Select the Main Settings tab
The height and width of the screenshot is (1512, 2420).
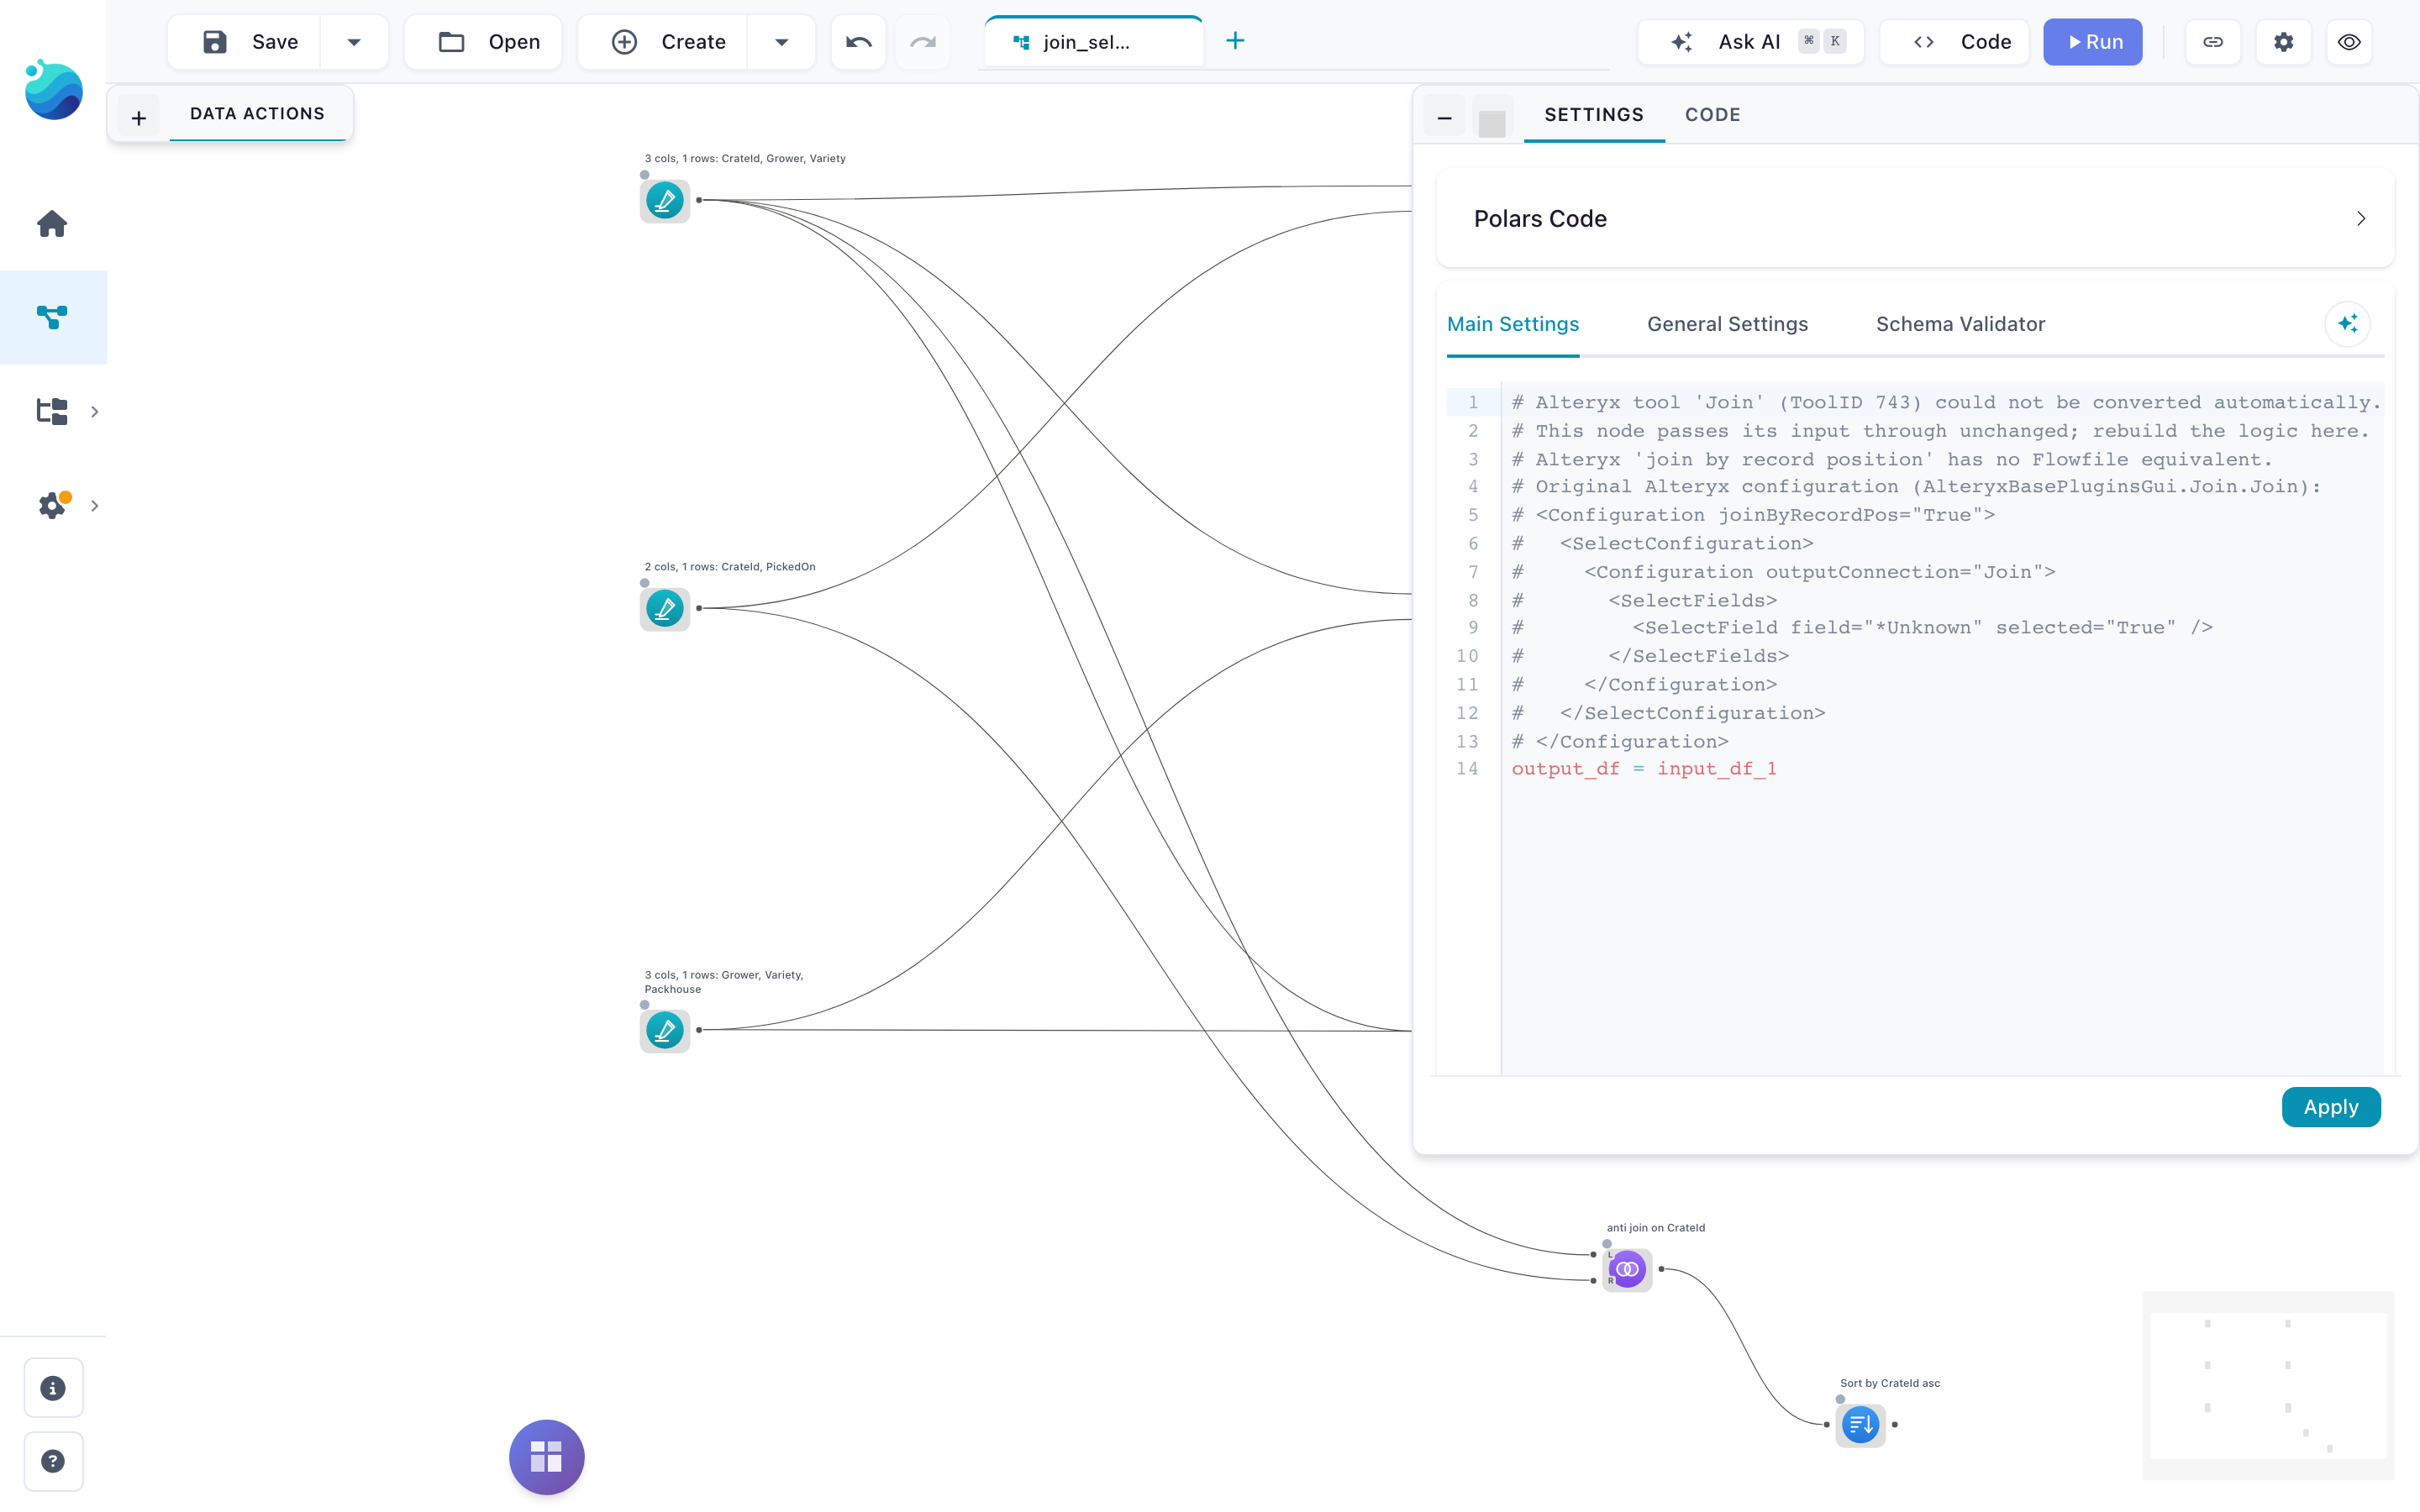[1512, 324]
